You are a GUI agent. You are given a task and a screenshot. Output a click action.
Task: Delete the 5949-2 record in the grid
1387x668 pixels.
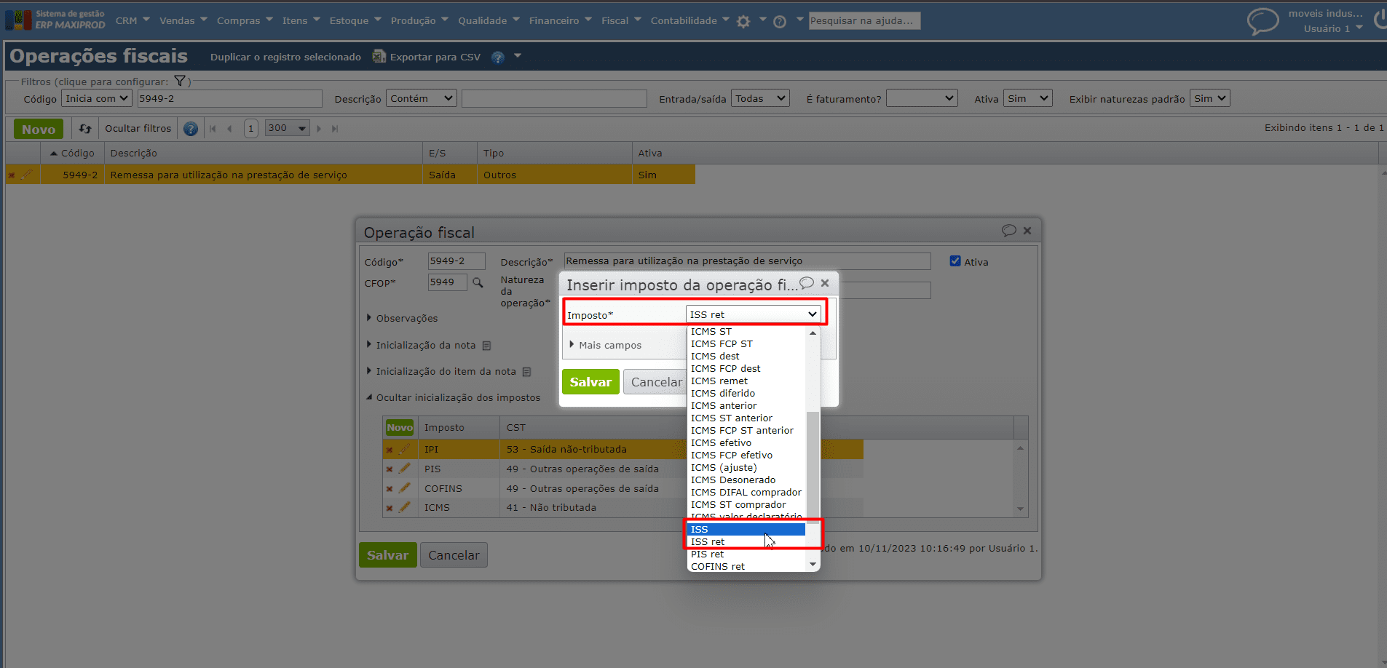point(12,175)
